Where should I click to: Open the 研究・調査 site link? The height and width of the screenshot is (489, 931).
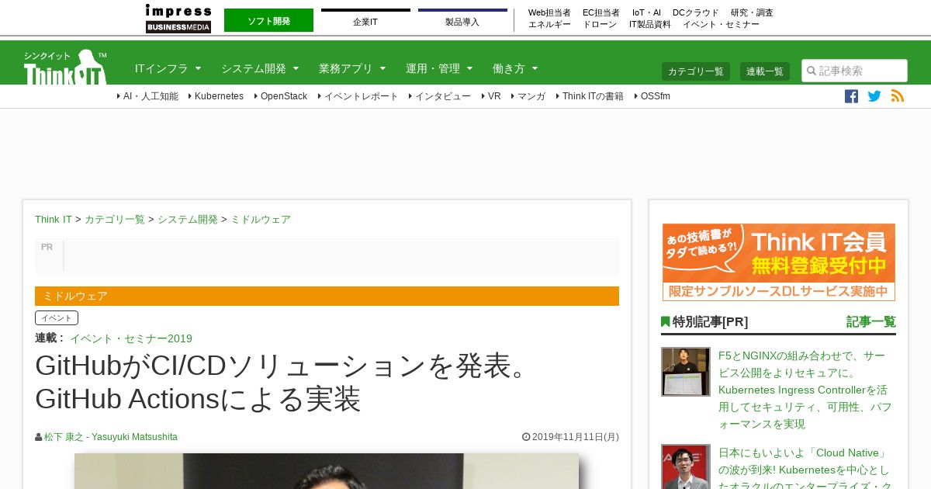752,12
